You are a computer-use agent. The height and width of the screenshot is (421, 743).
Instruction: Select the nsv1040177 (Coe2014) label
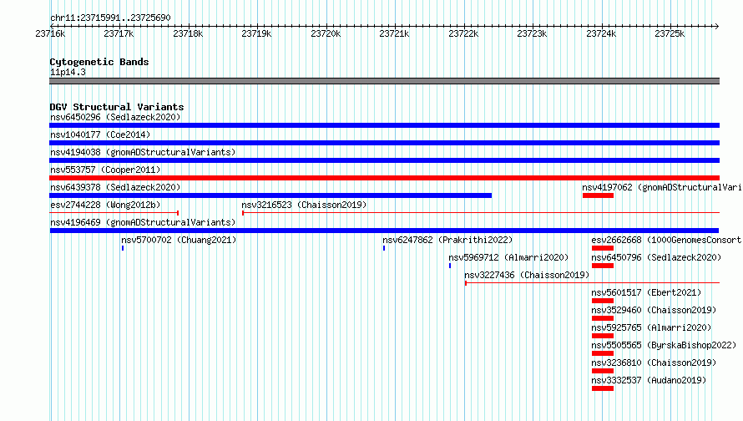pyautogui.click(x=100, y=134)
